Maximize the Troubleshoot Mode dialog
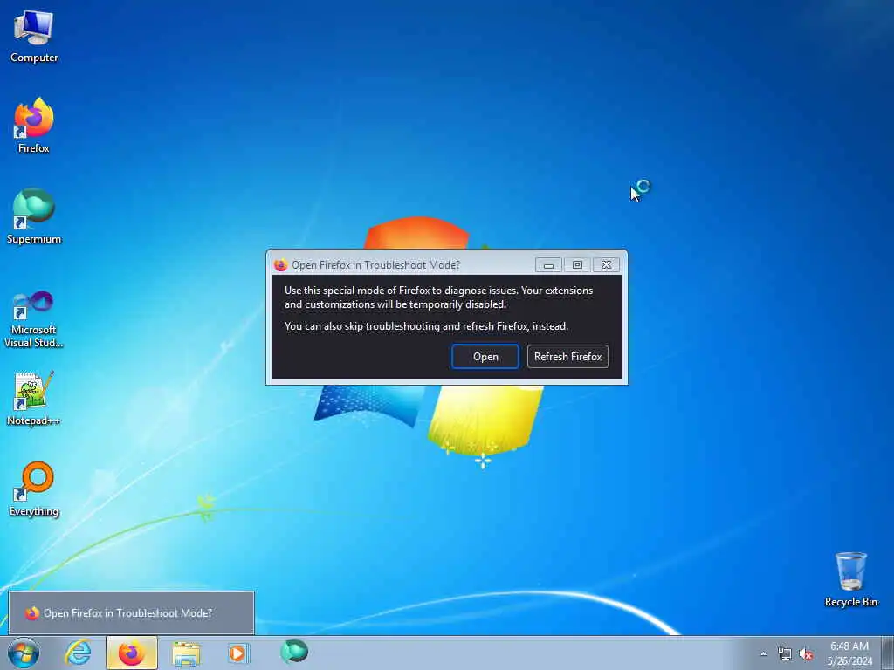This screenshot has height=670, width=894. point(577,265)
